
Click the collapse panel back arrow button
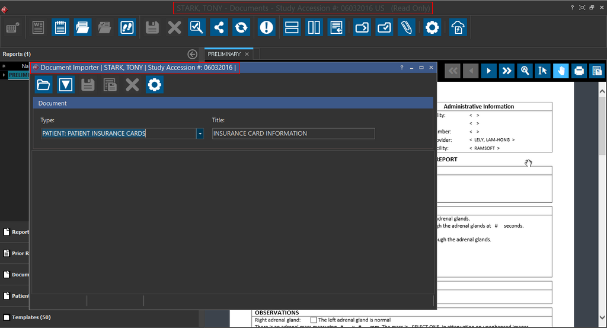point(192,55)
